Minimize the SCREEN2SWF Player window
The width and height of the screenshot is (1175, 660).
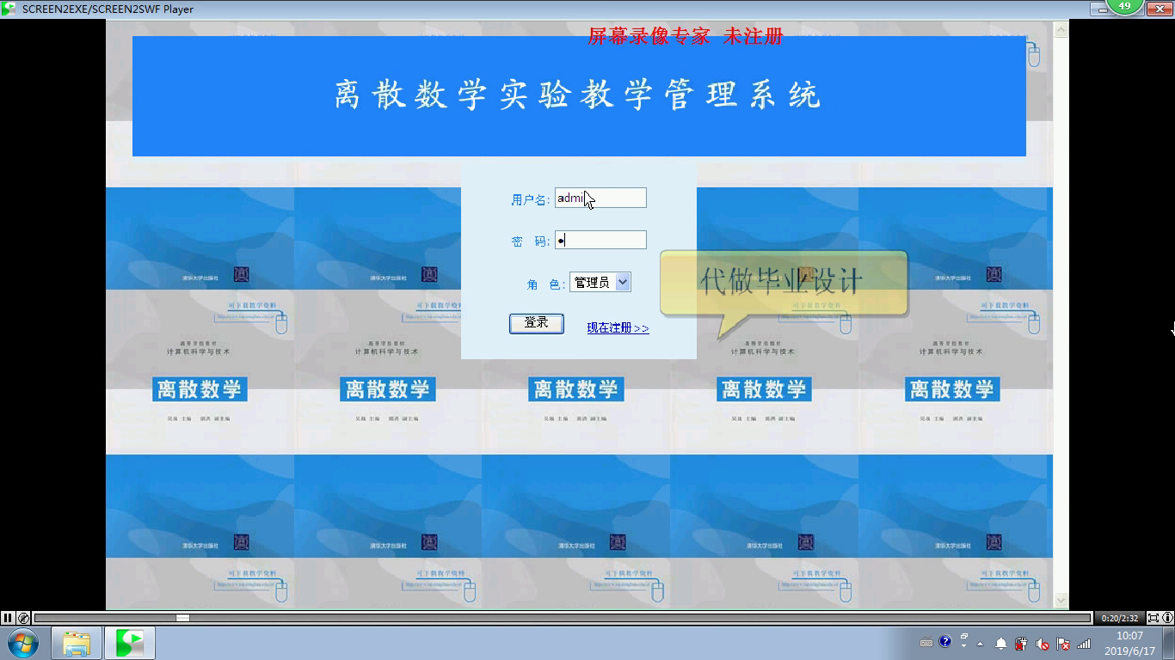[1100, 9]
